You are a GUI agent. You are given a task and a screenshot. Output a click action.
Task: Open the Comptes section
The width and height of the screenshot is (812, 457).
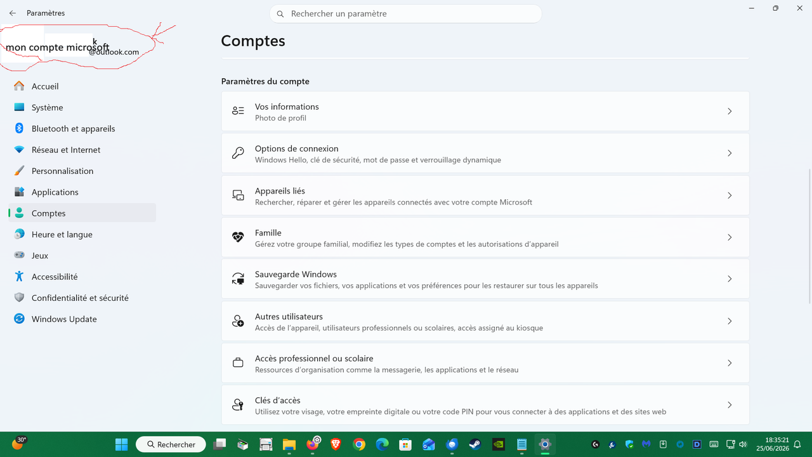[x=82, y=213]
